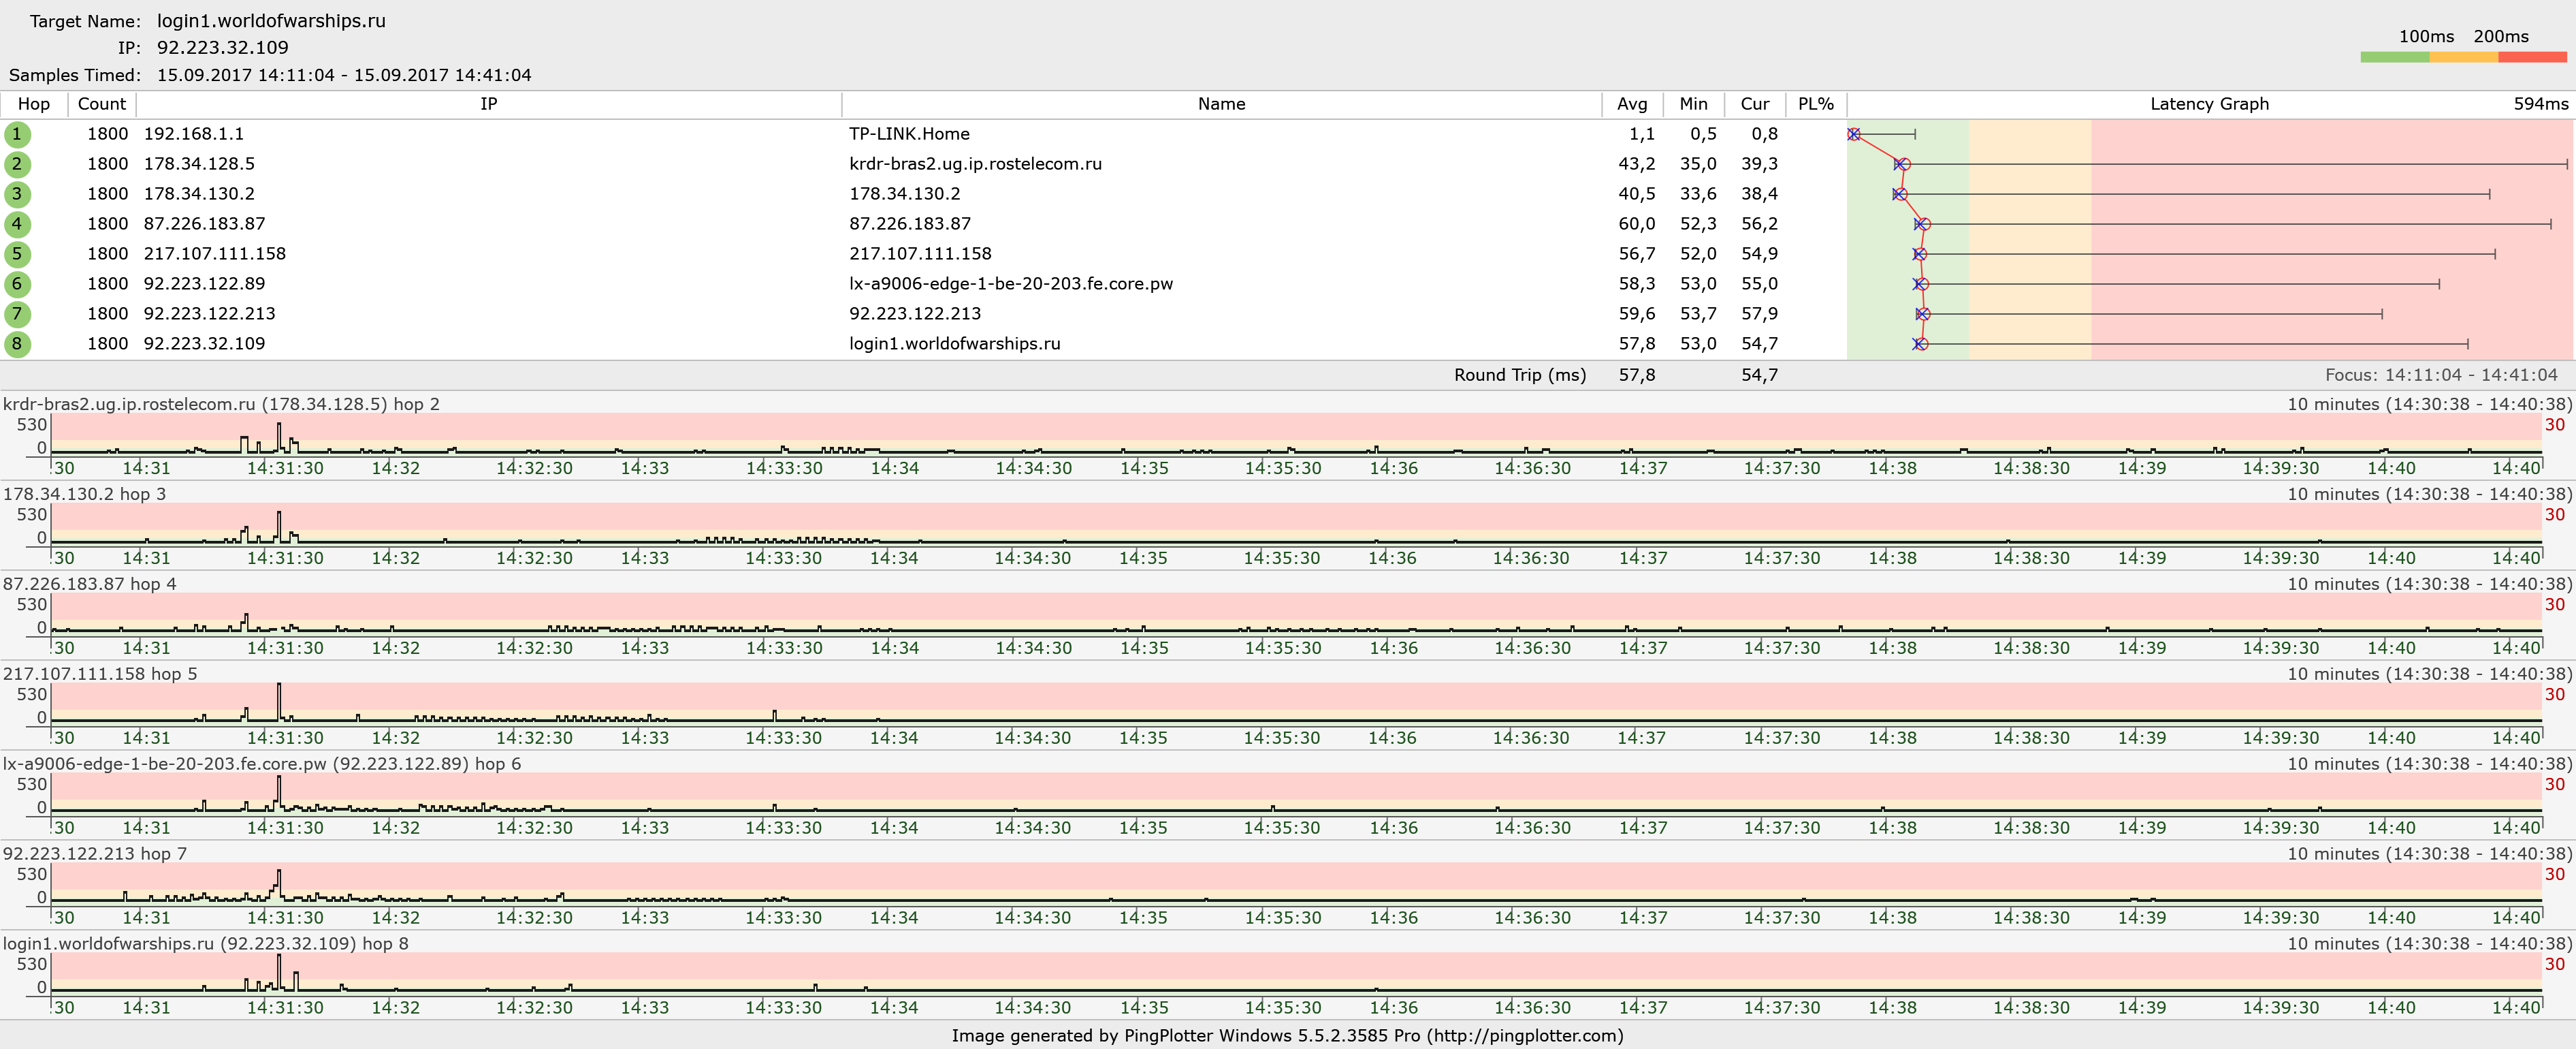Click the Round Trip (ms) label
Viewport: 2576px width, 1049px height.
coord(1520,375)
